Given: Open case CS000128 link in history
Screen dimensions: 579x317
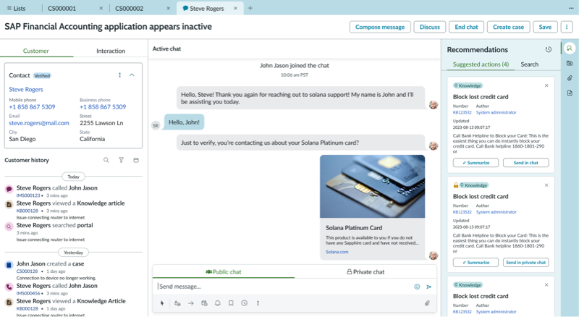Looking at the screenshot, I should pyautogui.click(x=27, y=271).
